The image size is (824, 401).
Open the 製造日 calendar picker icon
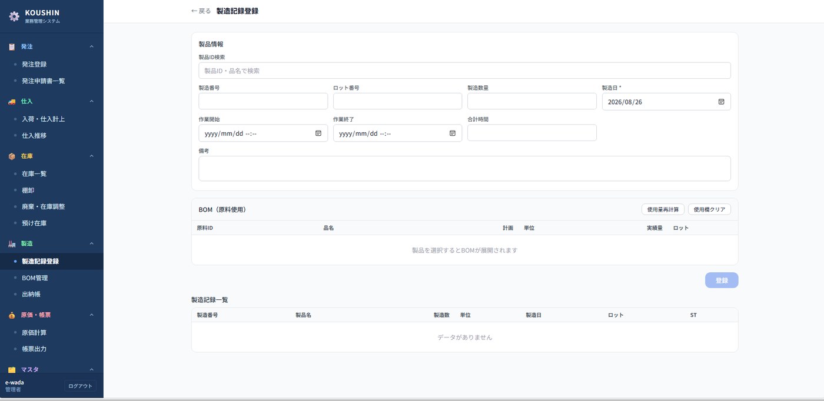point(721,102)
